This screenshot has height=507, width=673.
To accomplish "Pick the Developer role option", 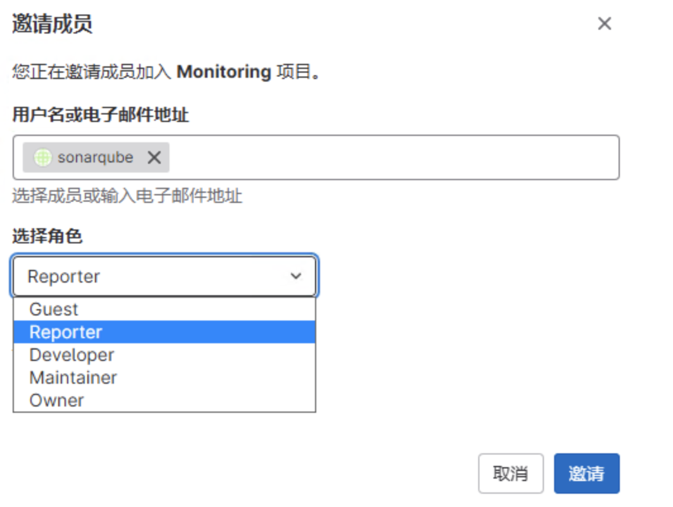I will (164, 355).
